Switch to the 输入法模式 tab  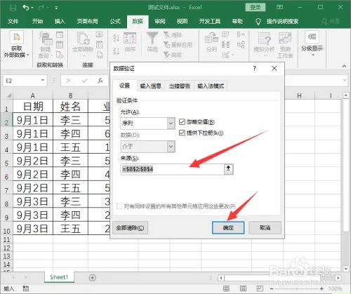pos(211,86)
